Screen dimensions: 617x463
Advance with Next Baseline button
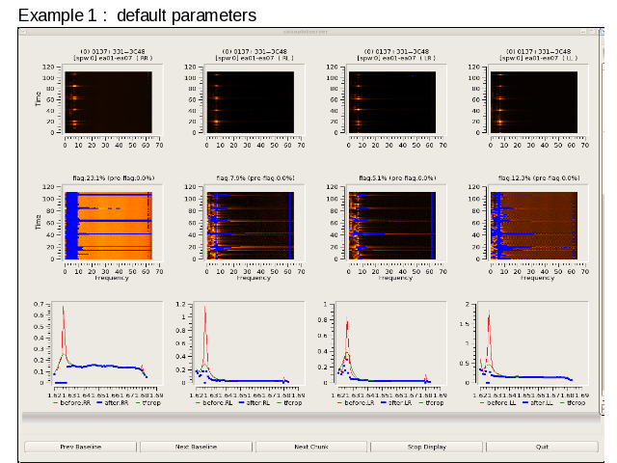(196, 447)
